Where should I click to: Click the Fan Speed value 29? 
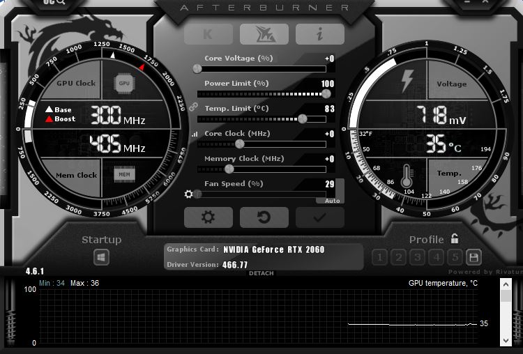pos(330,184)
